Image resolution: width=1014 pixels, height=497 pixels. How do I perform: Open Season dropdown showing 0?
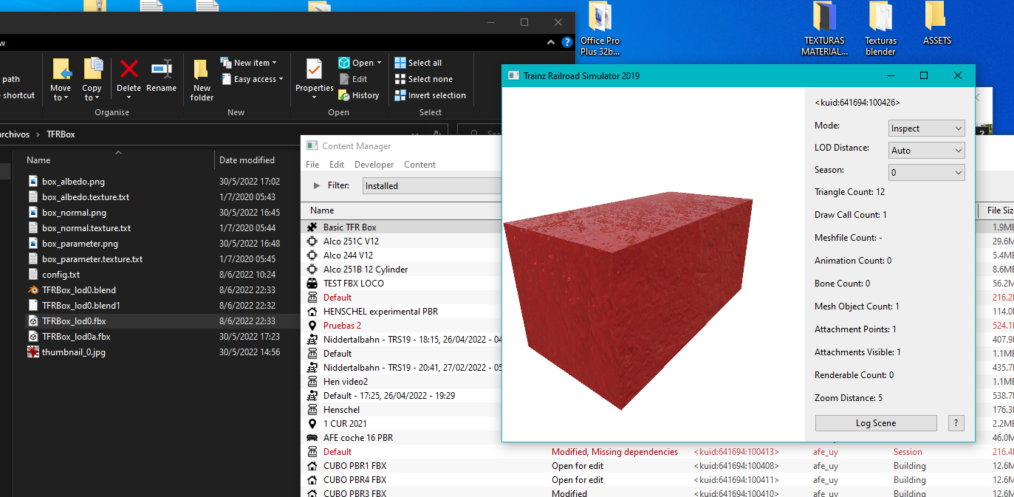[x=927, y=172]
